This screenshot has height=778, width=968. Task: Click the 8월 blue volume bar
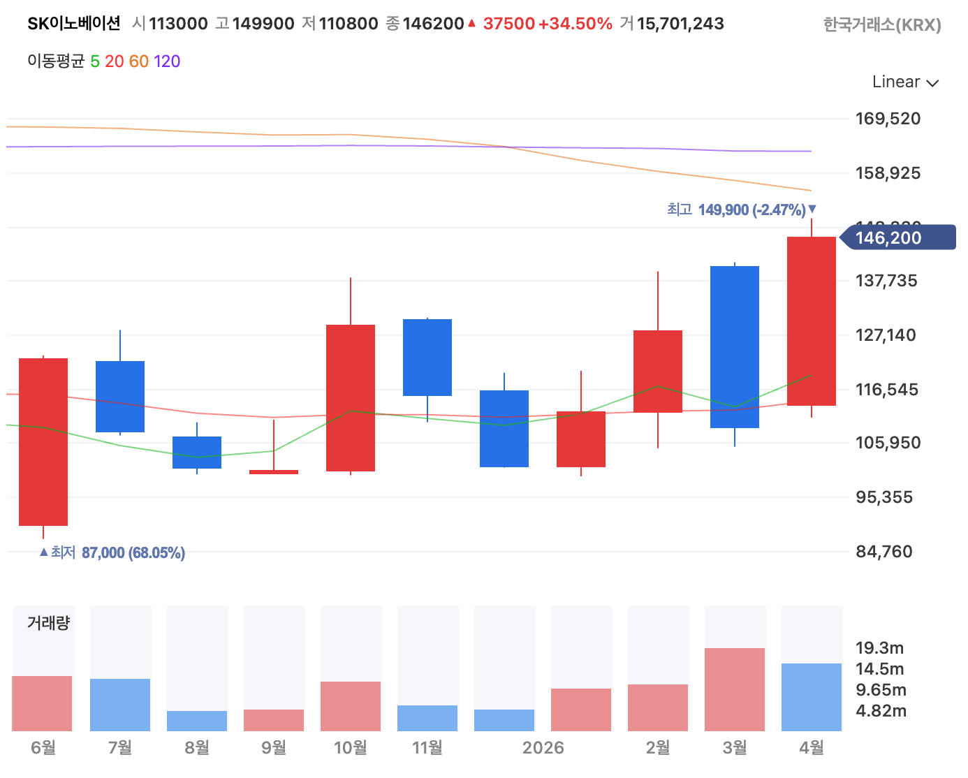point(197,721)
